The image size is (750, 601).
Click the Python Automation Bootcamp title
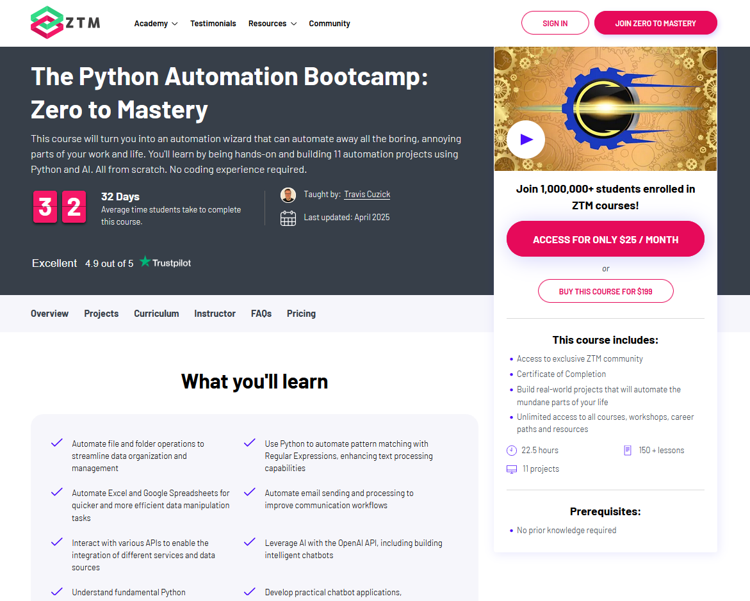229,93
